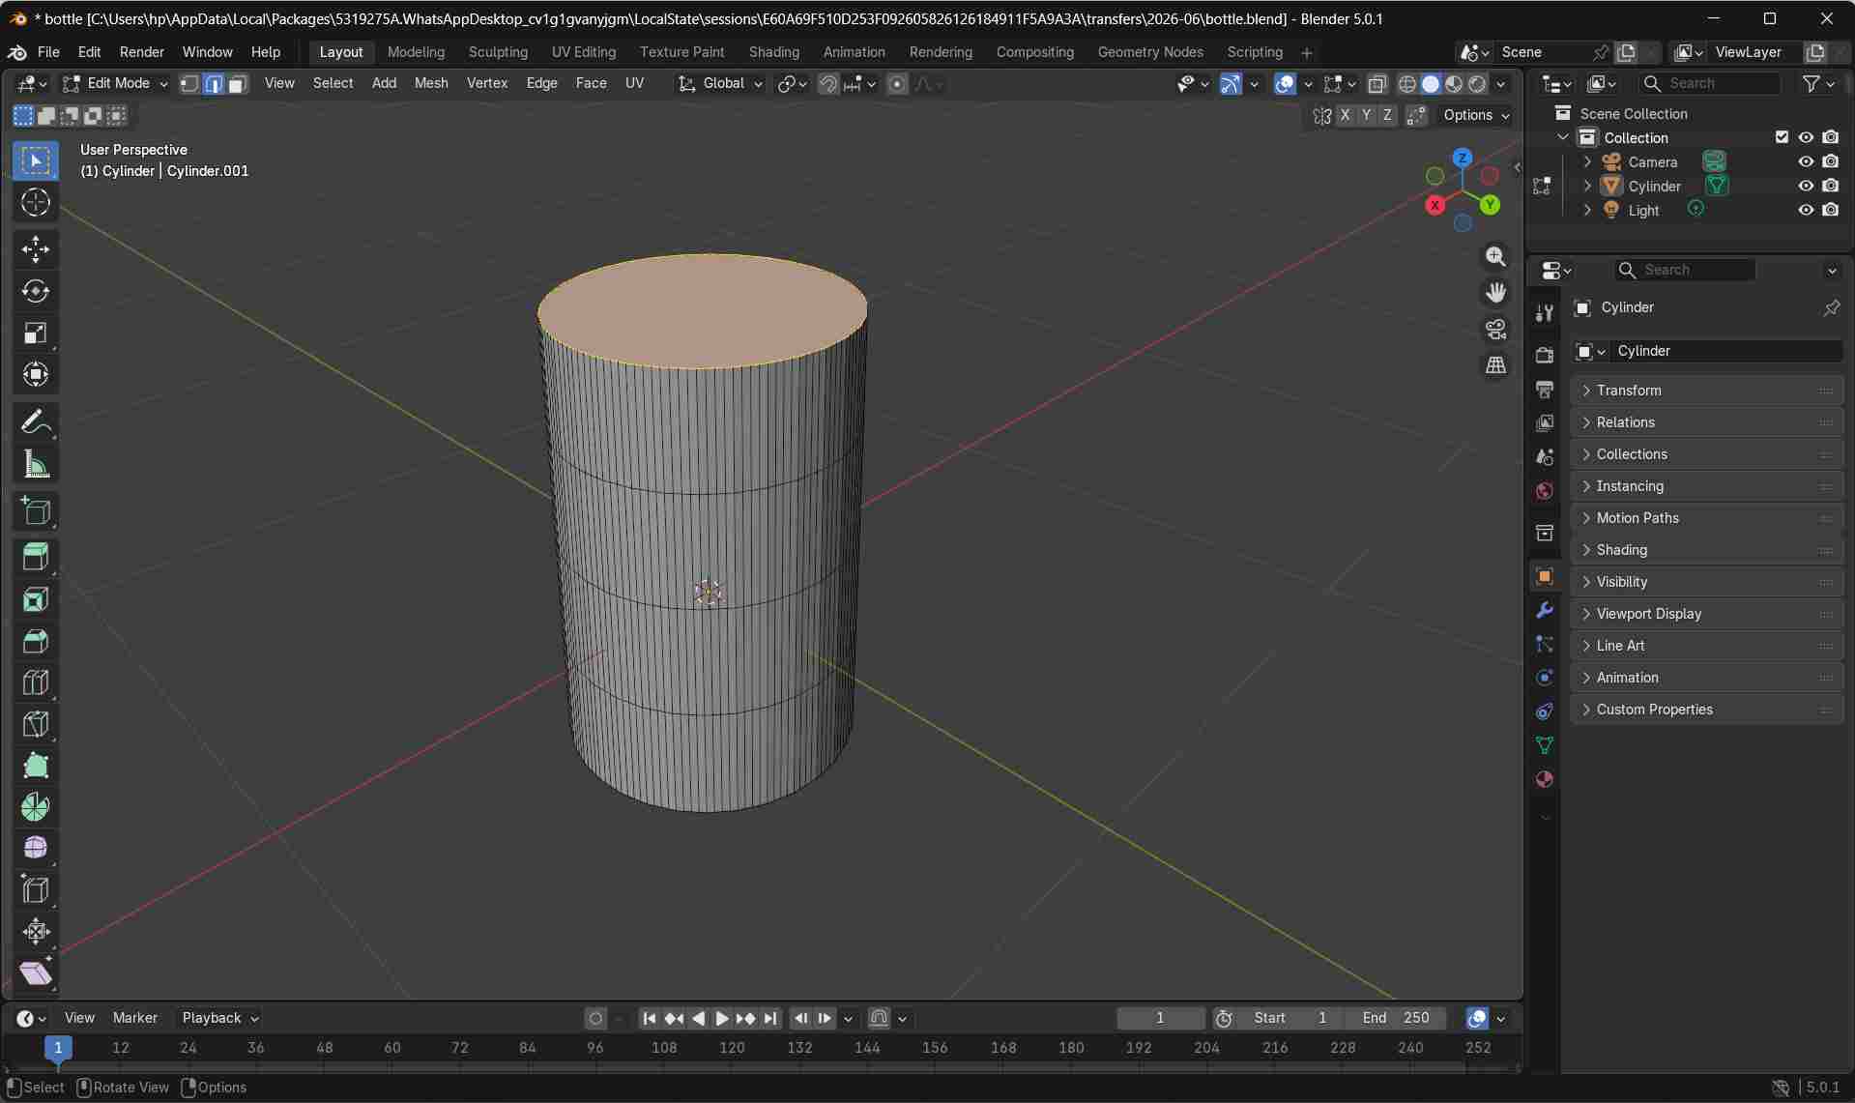Screen dimensions: 1855x1103
Task: Expand the Camera item in the outliner
Action: [1586, 161]
